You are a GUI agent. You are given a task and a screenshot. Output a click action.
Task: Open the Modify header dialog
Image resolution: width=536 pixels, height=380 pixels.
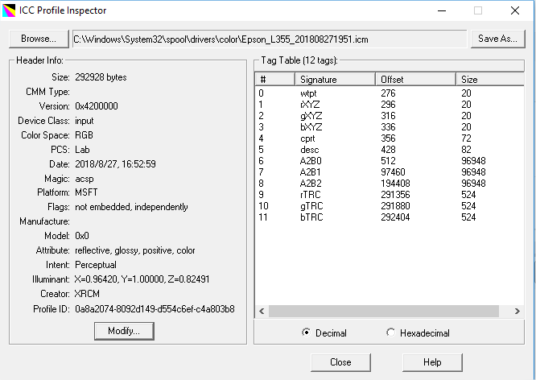tap(124, 331)
